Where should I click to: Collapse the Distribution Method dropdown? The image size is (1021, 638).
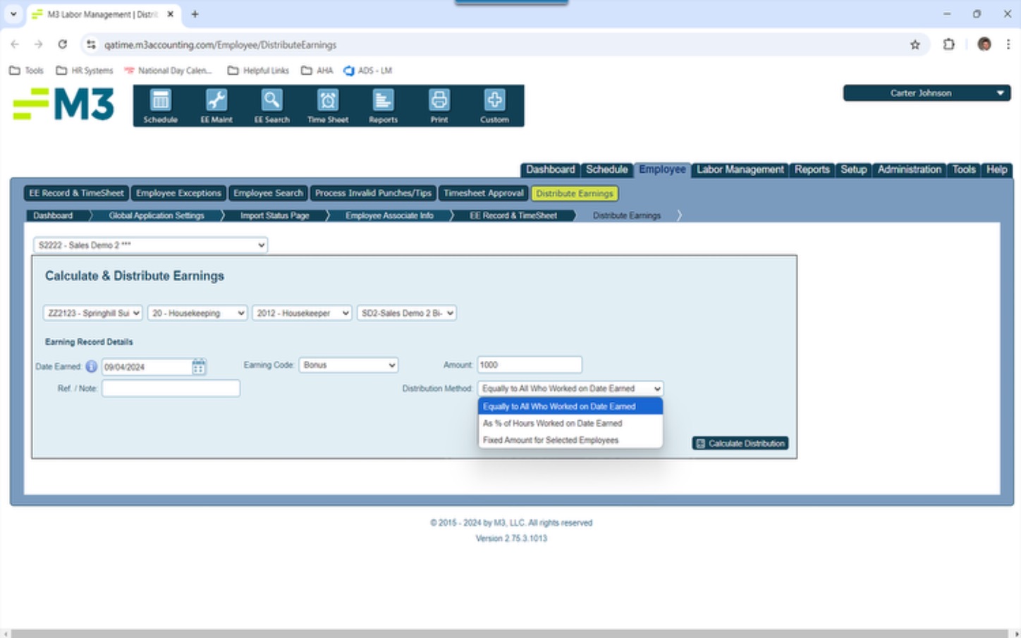pos(570,388)
